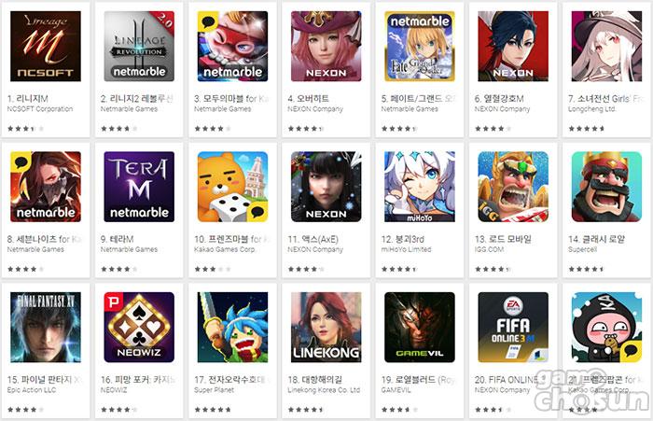Open the Supercell developer link
The image size is (653, 421).
pos(583,249)
